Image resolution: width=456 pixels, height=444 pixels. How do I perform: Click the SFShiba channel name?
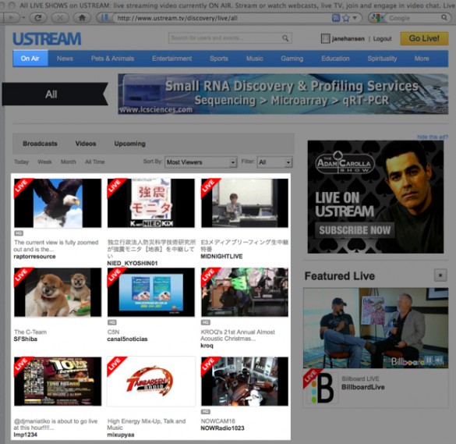[x=25, y=339]
